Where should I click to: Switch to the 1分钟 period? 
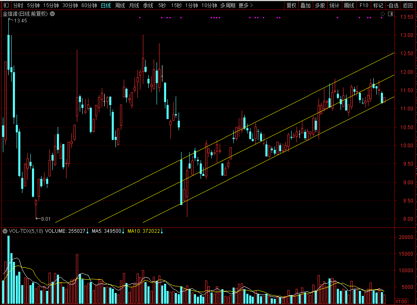click(x=192, y=5)
